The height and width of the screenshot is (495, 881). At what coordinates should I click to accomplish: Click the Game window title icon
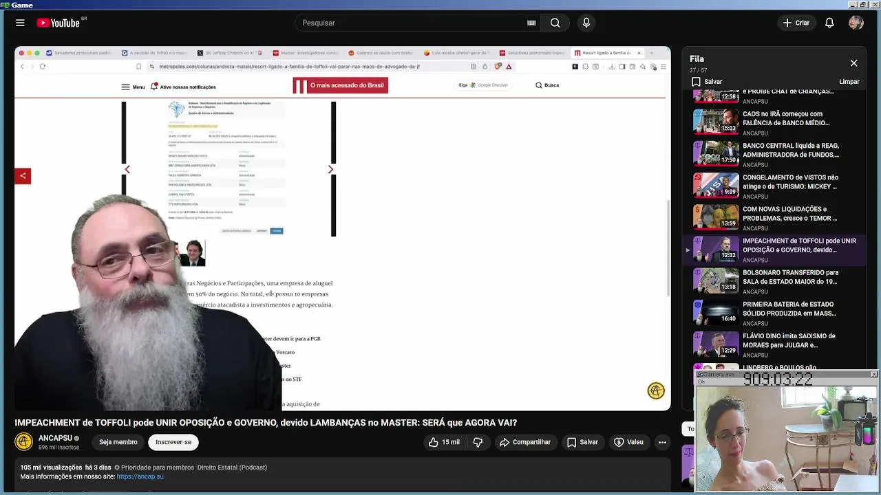[x=5, y=5]
